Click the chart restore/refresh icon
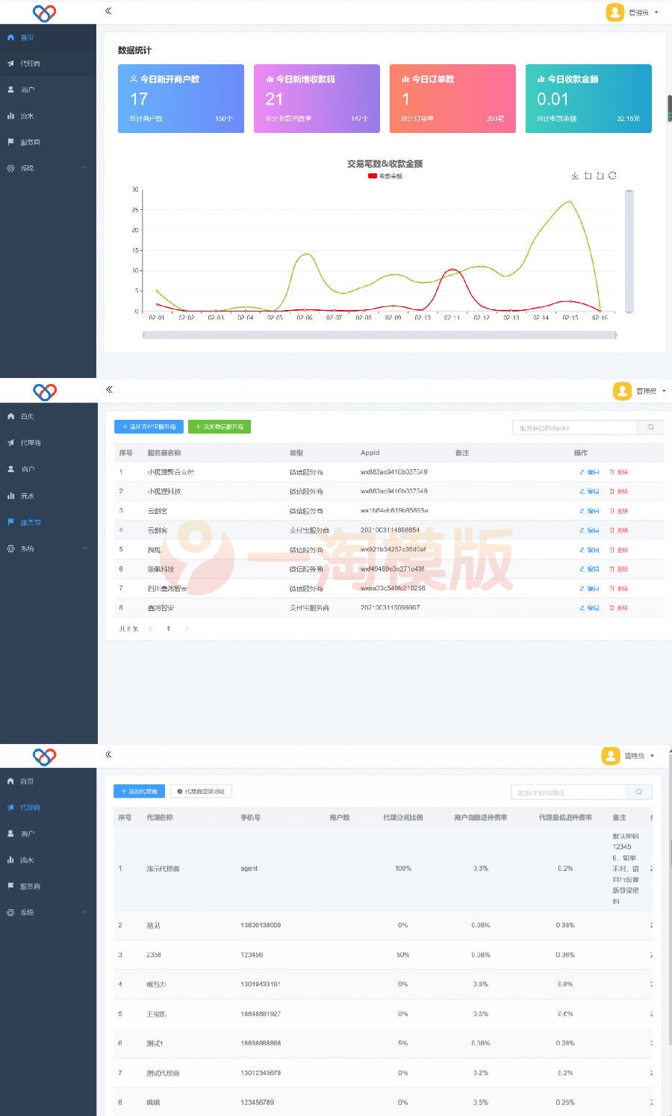Image resolution: width=672 pixels, height=1116 pixels. point(612,176)
